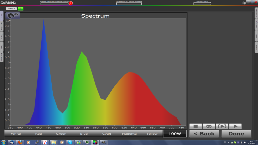Go back using the Back button
Screen dimensions: 258x145
[204, 134]
